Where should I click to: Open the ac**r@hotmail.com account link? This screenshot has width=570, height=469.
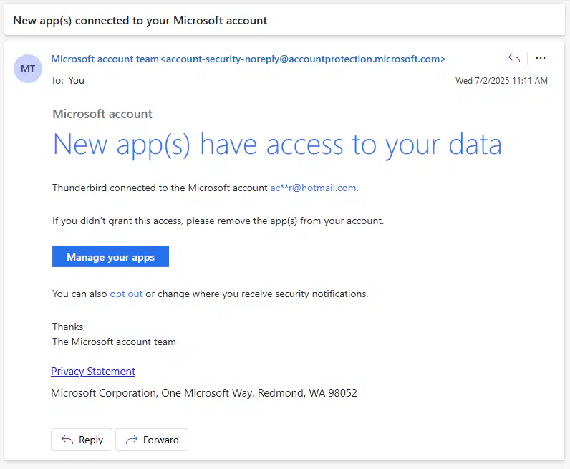pyautogui.click(x=313, y=188)
